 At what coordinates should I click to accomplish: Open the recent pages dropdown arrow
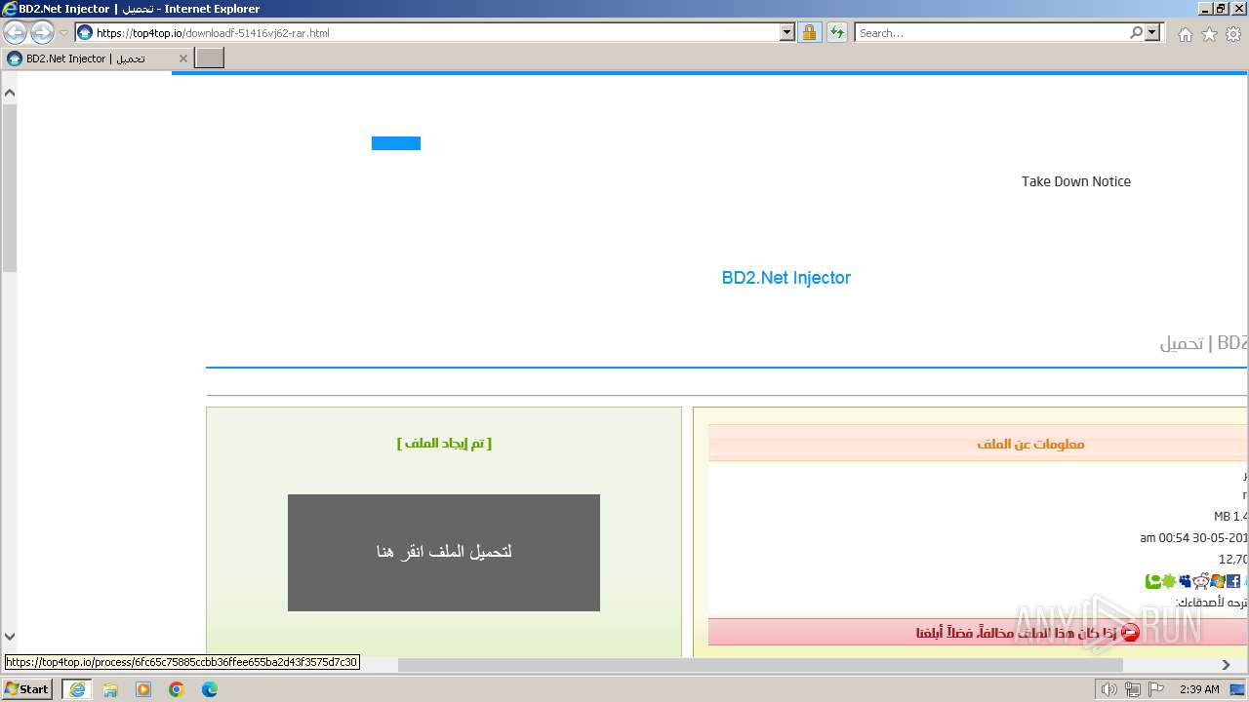64,33
